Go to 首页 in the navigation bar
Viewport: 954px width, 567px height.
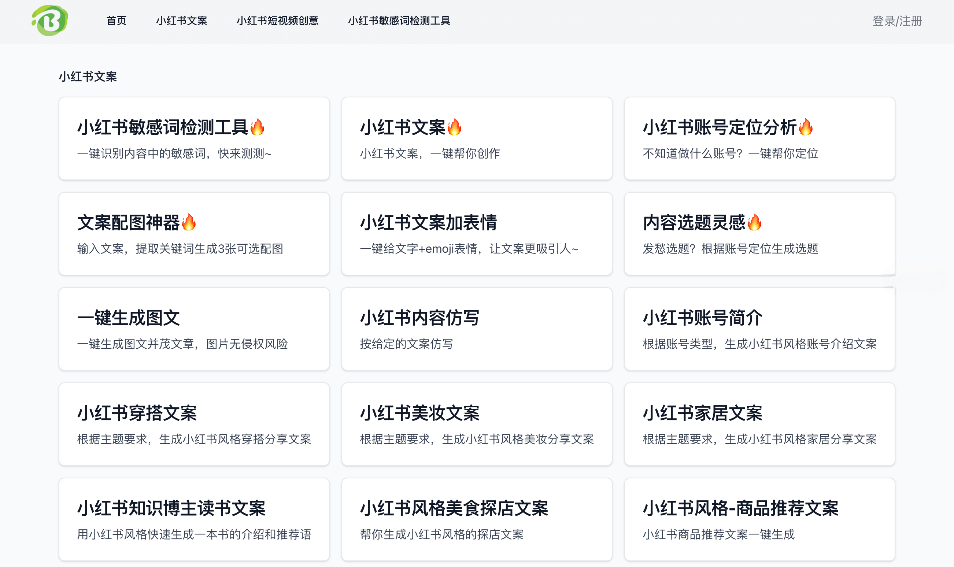coord(116,21)
